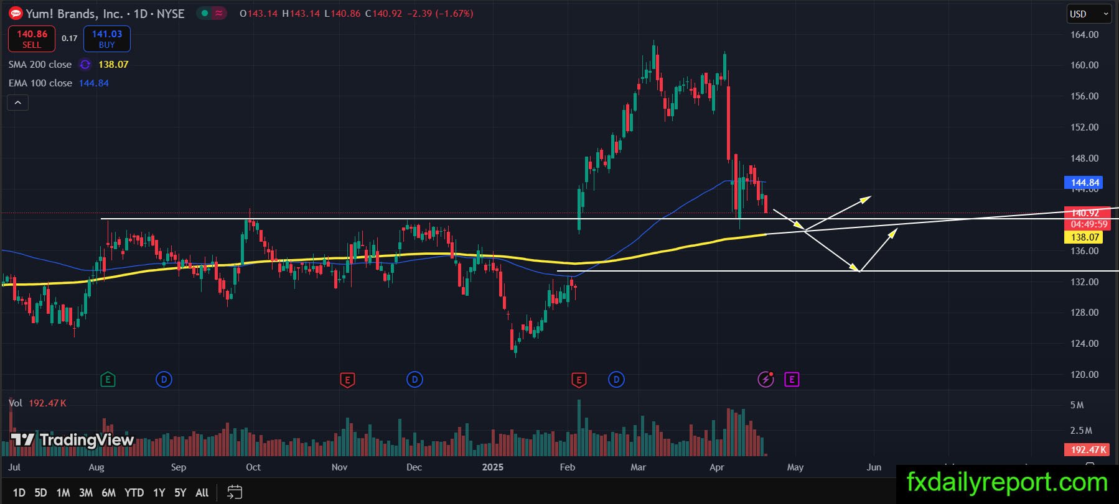Viewport: 1119px width, 504px height.
Task: Open purple E upcoming earnings marker
Action: (x=792, y=379)
